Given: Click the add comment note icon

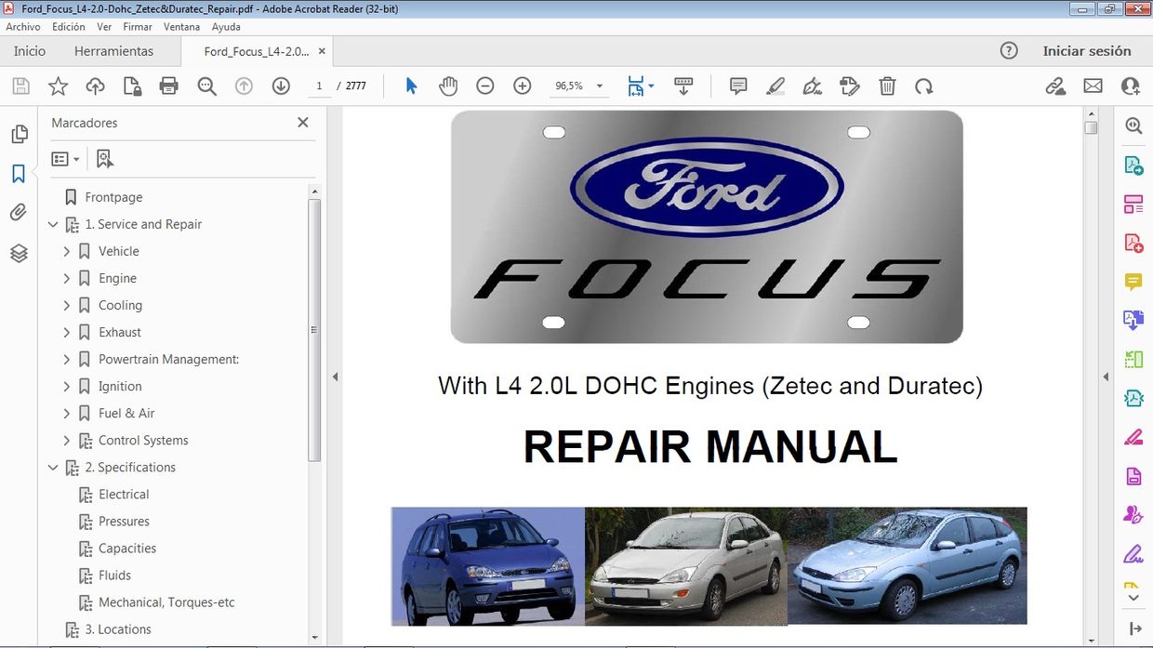Looking at the screenshot, I should 738,86.
